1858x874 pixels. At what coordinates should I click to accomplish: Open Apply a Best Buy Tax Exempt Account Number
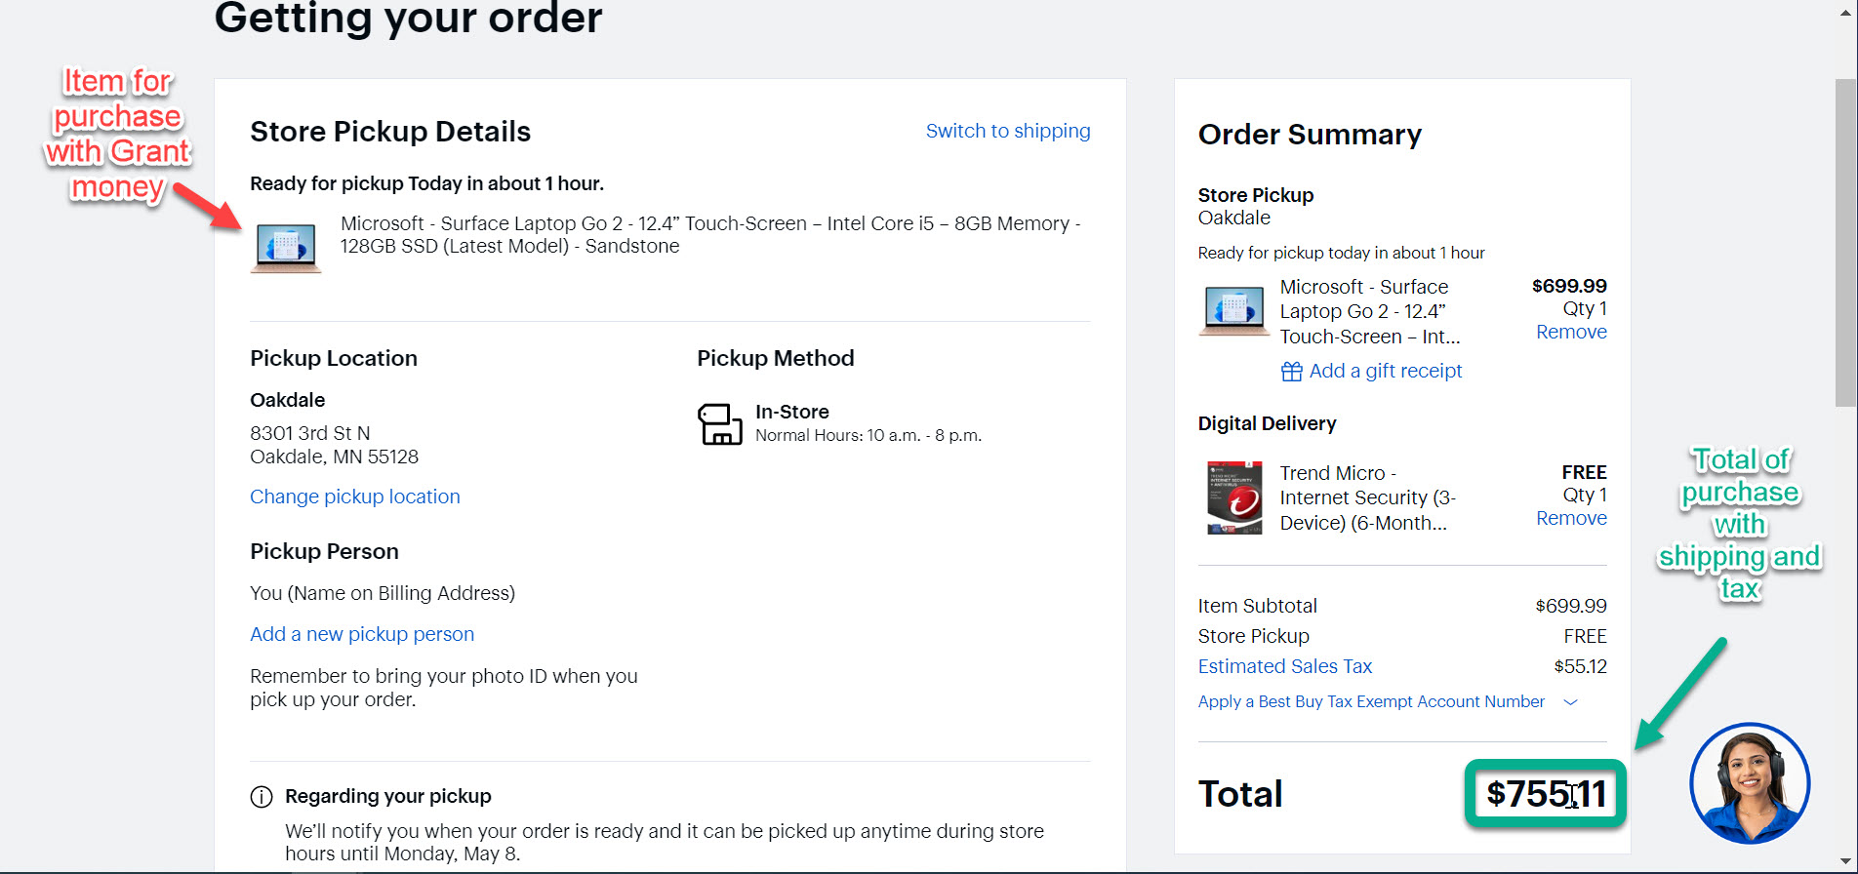(1370, 702)
